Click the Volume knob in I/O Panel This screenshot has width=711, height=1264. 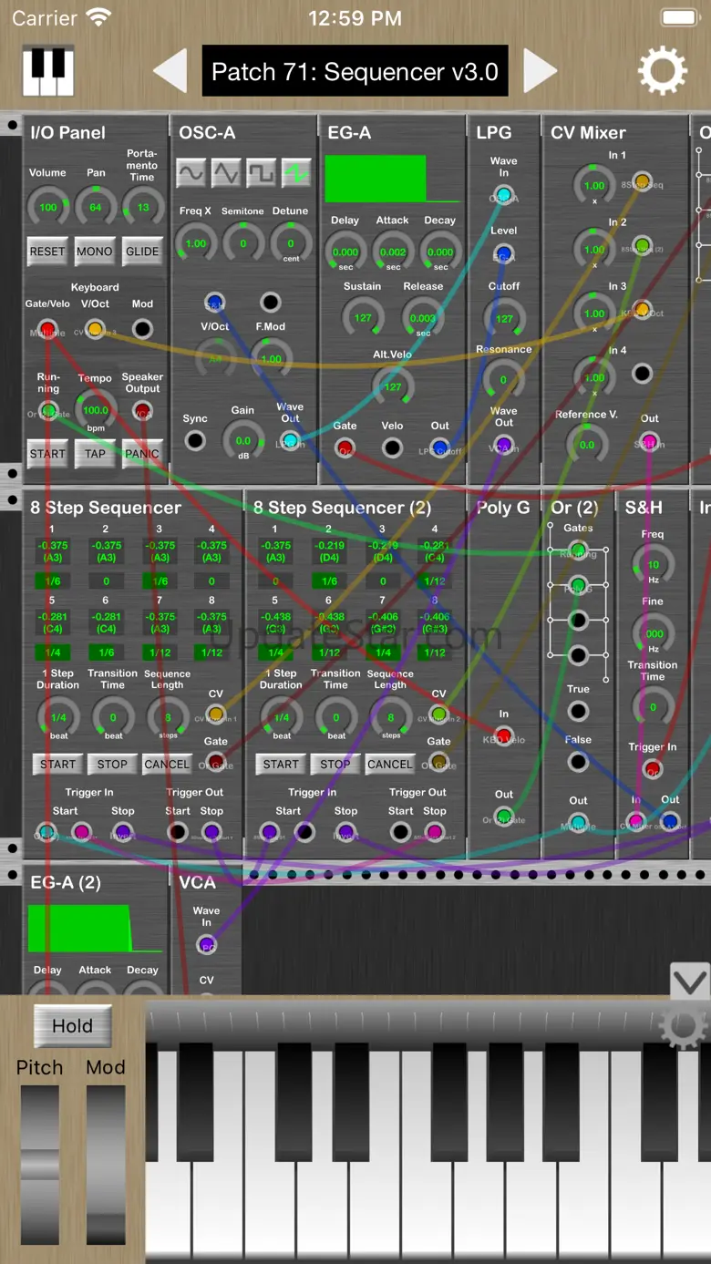[x=47, y=207]
